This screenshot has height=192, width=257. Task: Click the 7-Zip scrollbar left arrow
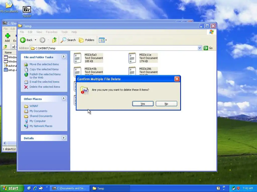tap(5, 143)
